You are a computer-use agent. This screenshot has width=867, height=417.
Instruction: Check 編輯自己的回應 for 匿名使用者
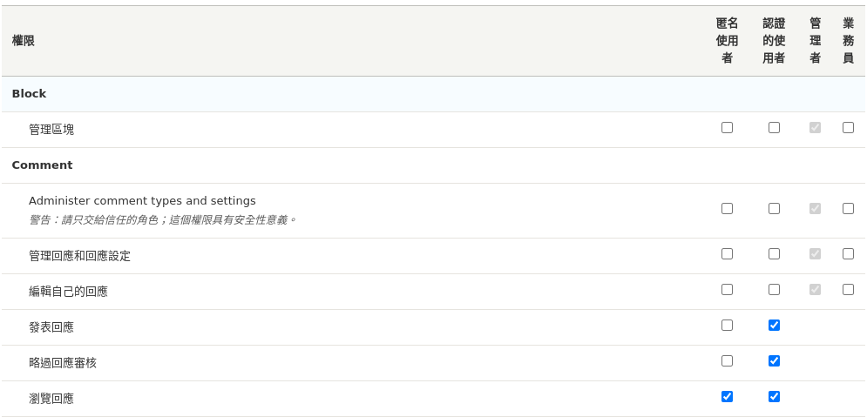coord(727,289)
